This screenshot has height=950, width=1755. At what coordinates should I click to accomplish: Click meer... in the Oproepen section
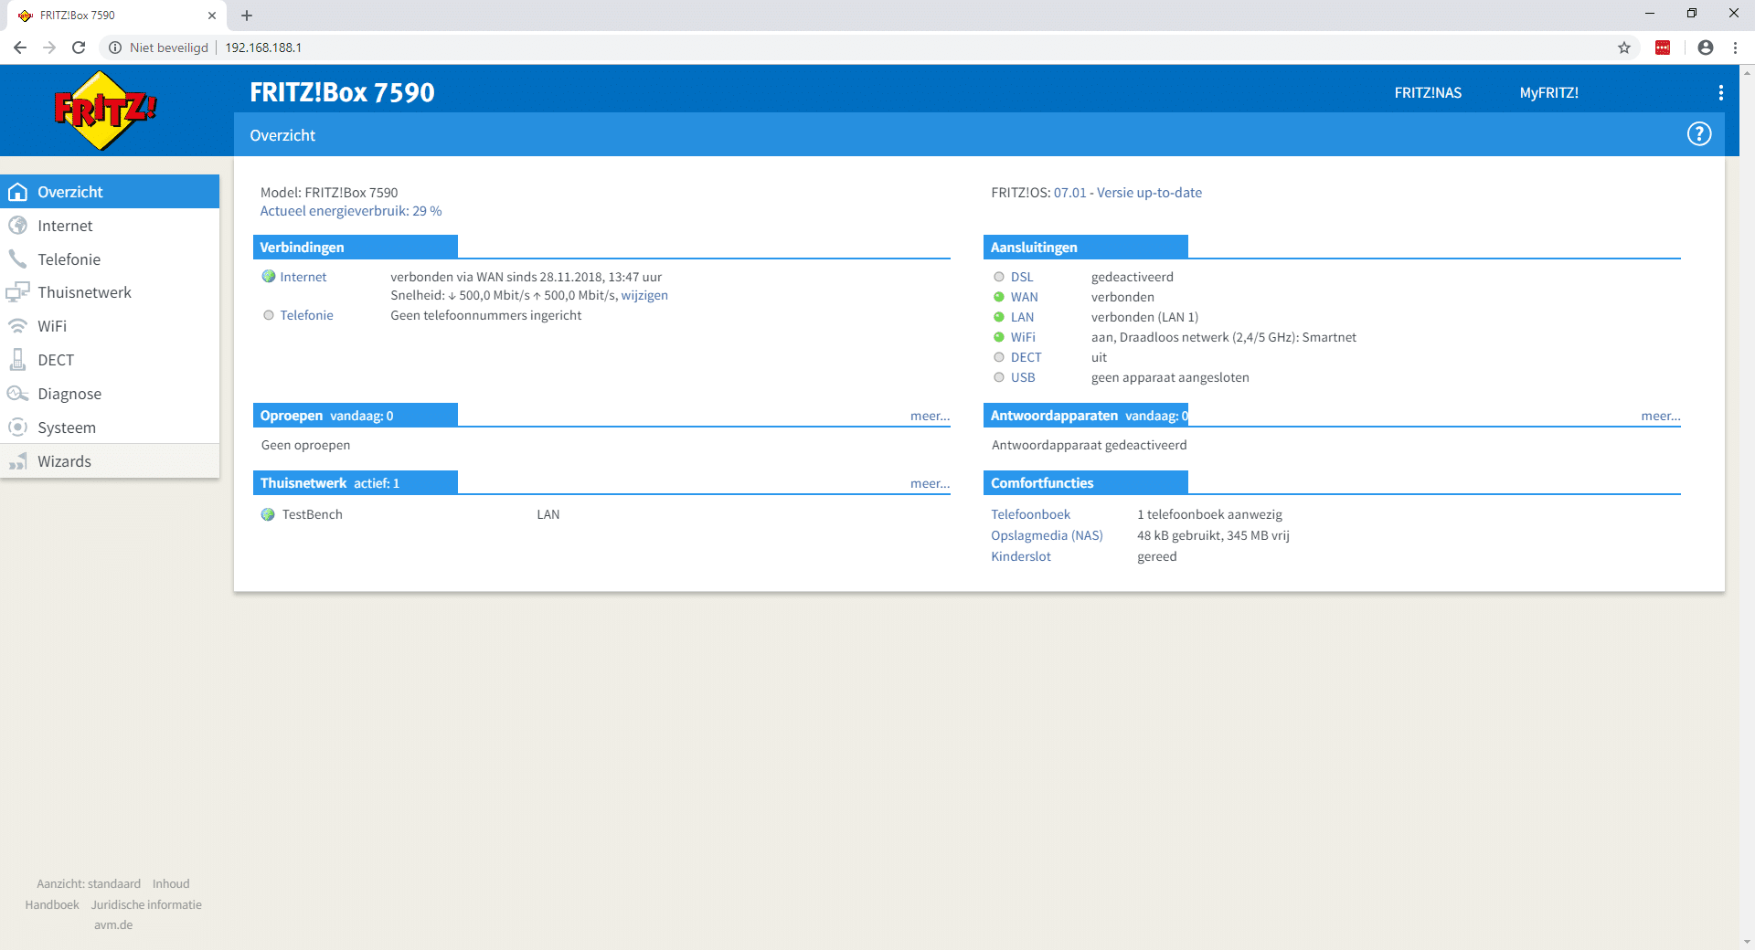(930, 416)
